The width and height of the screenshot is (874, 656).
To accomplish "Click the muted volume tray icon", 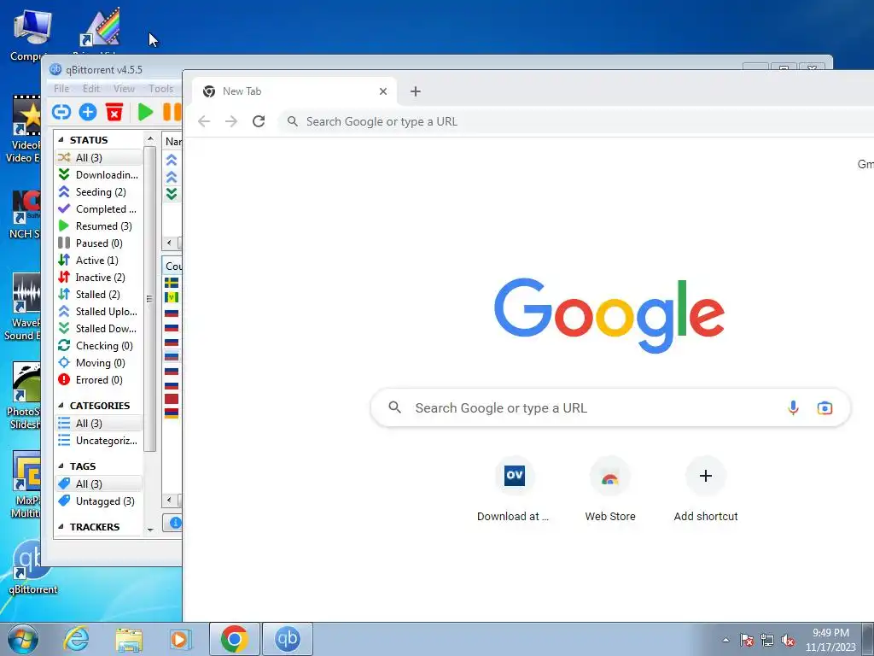I will point(788,640).
